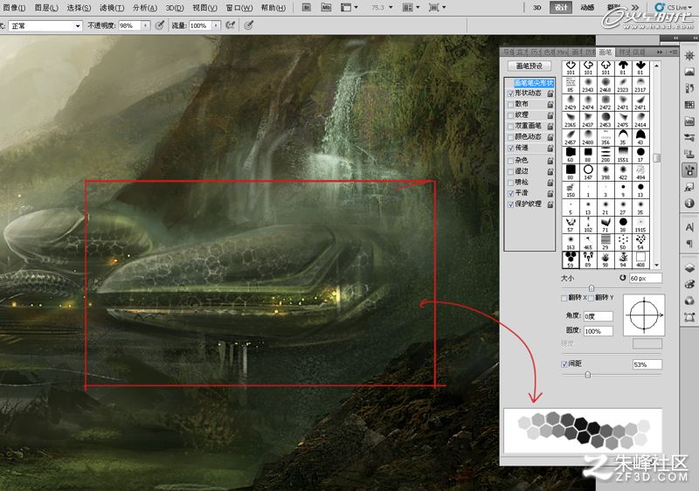Enable the 双重画笔 dual brush checkbox
This screenshot has height=491, width=699.
511,126
